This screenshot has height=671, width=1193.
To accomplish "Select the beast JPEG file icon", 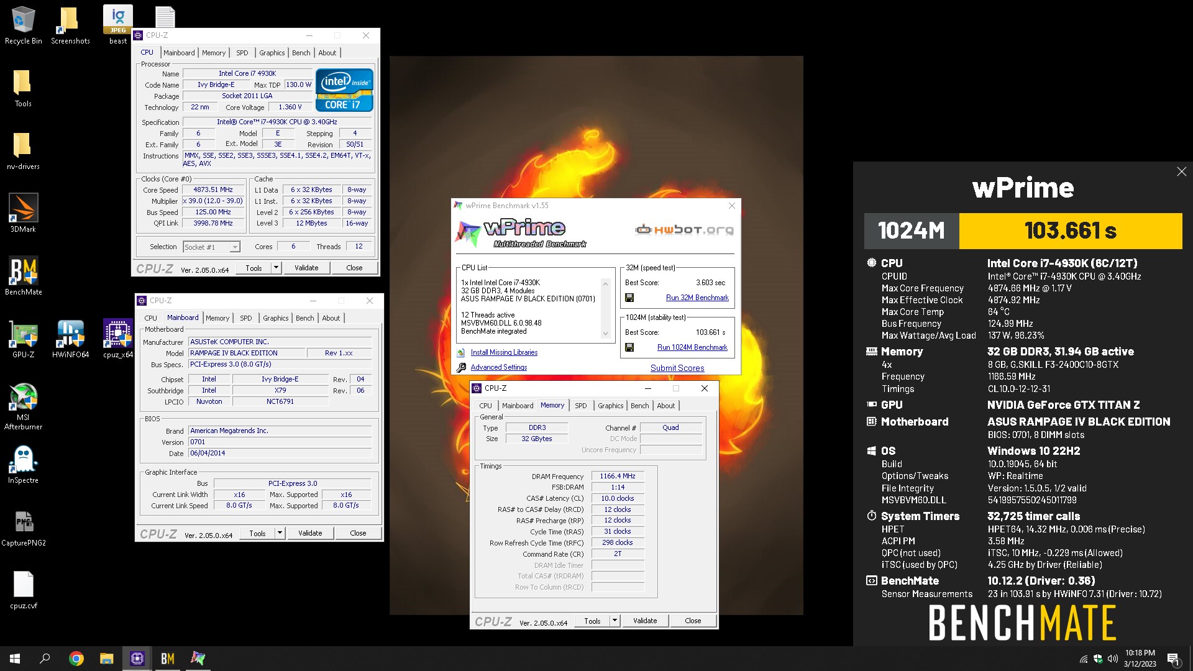I will 117,25.
